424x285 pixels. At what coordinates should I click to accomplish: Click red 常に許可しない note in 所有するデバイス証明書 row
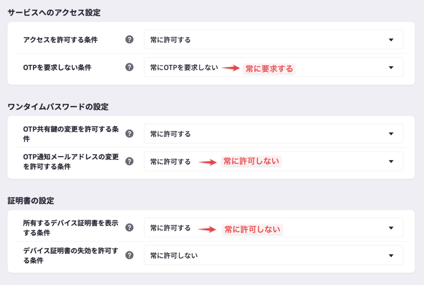pos(252,229)
